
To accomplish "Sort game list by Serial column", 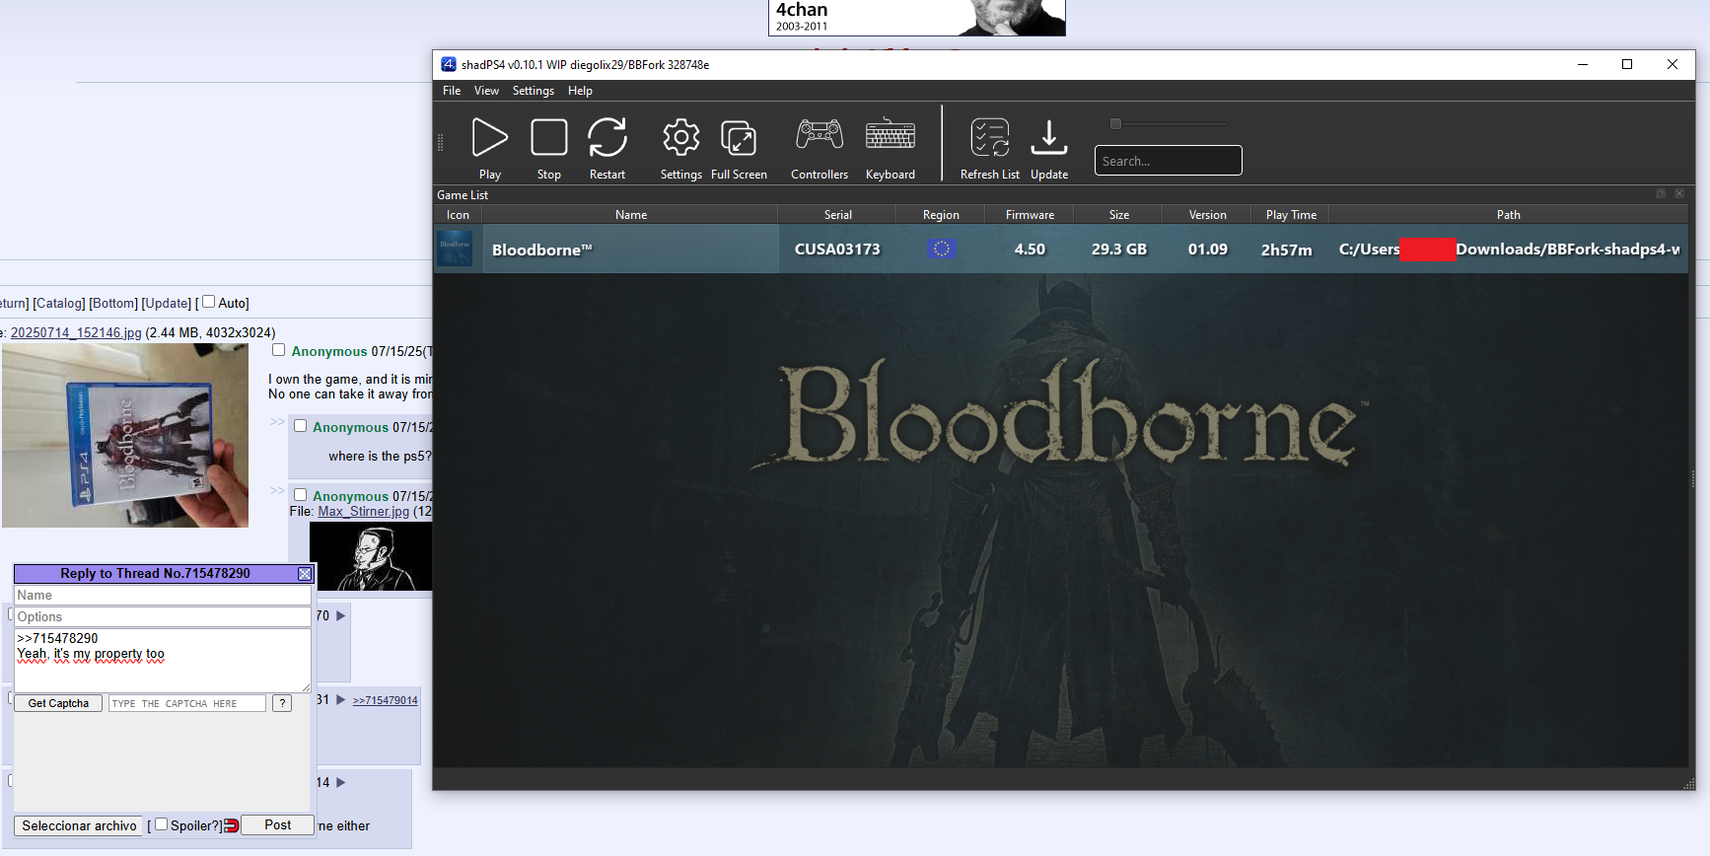I will [x=838, y=215].
